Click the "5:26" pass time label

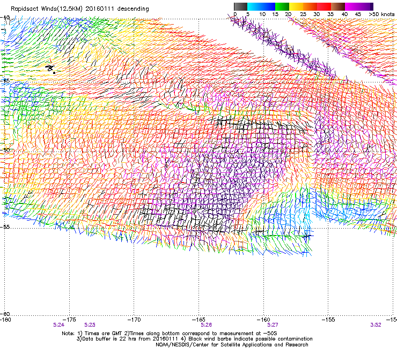[207, 325]
